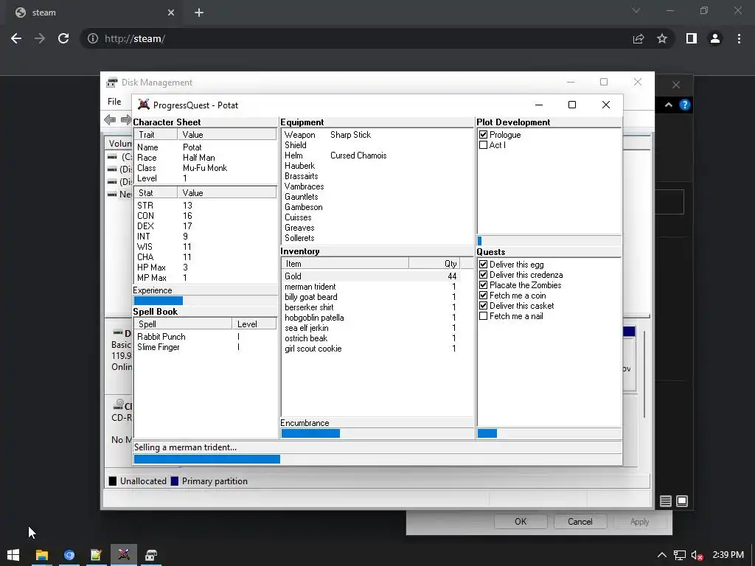
Task: Click the list view icon at bottom right
Action: (x=666, y=501)
